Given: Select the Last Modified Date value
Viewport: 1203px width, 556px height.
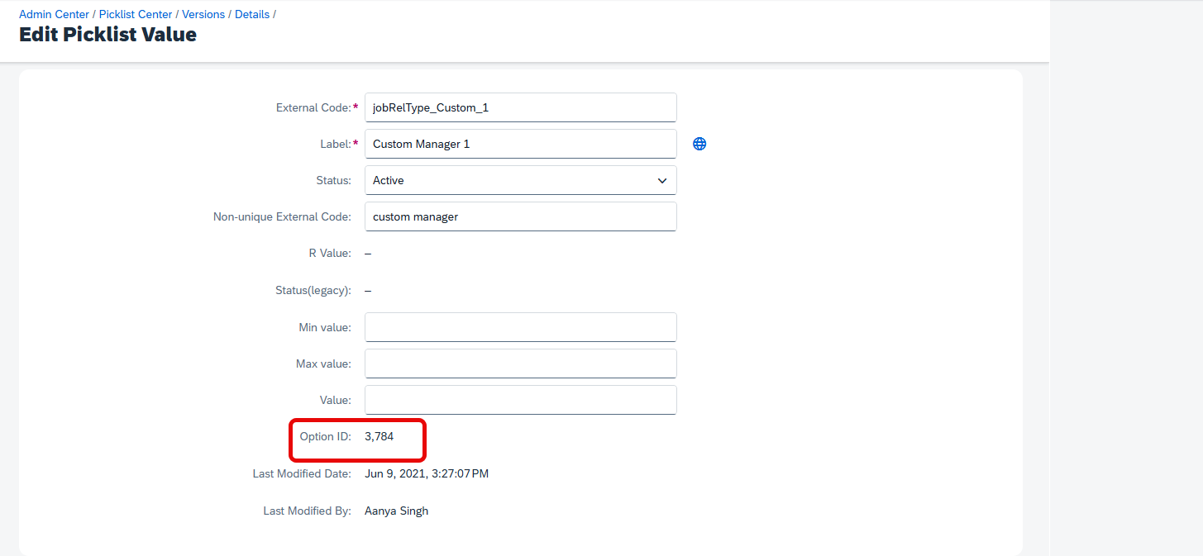Looking at the screenshot, I should click(x=427, y=474).
